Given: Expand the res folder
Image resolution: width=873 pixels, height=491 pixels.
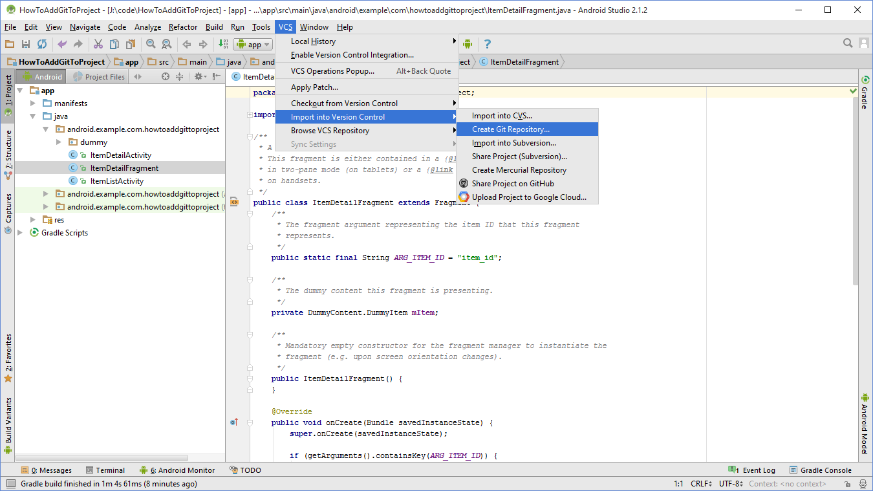Looking at the screenshot, I should (x=34, y=220).
